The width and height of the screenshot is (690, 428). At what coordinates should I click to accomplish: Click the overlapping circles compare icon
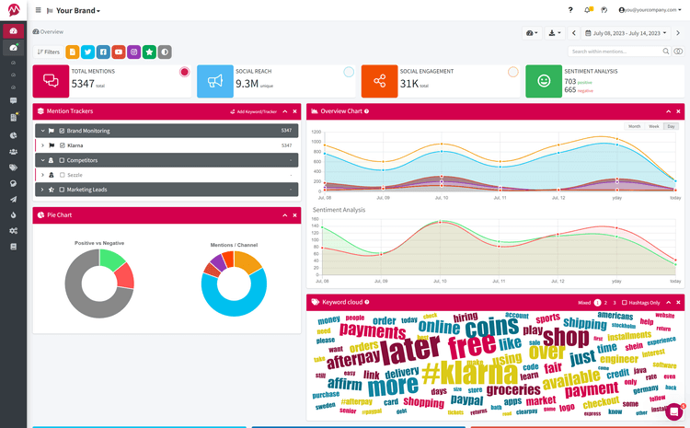678,52
